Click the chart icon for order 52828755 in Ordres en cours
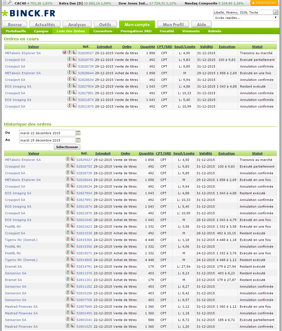 click(x=74, y=59)
